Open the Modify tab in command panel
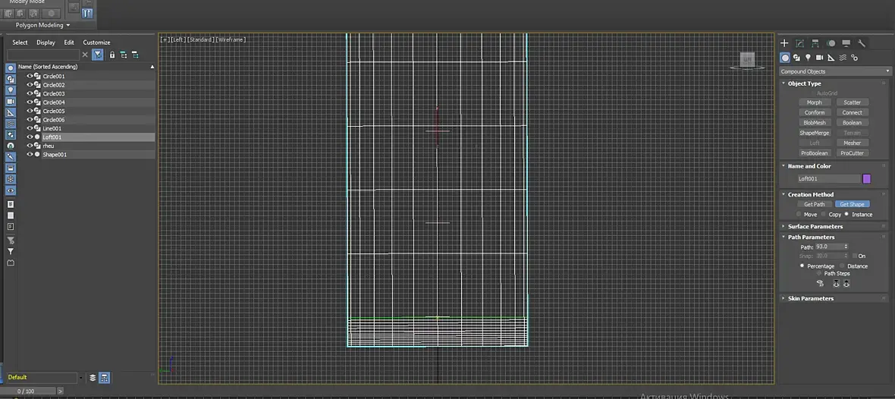This screenshot has width=895, height=399. point(799,42)
